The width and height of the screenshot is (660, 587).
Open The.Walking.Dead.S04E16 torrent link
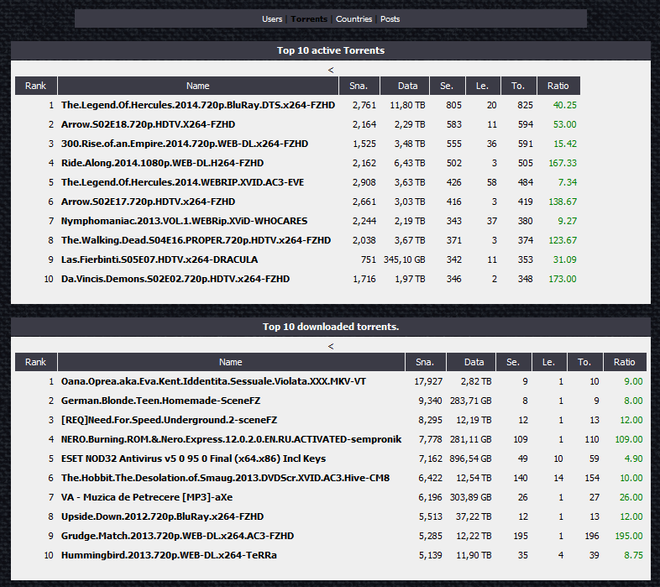[196, 240]
